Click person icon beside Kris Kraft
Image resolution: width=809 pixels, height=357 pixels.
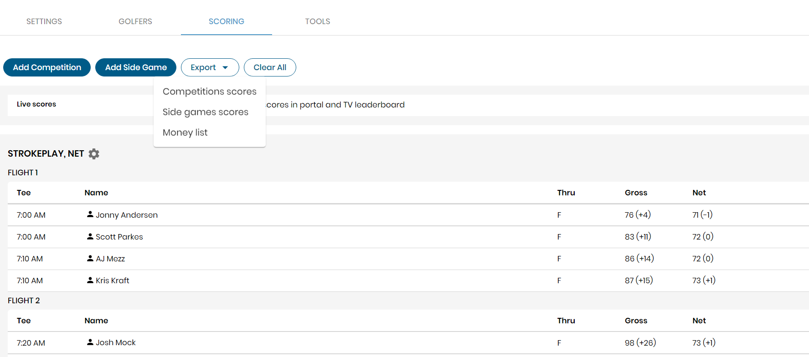click(90, 280)
